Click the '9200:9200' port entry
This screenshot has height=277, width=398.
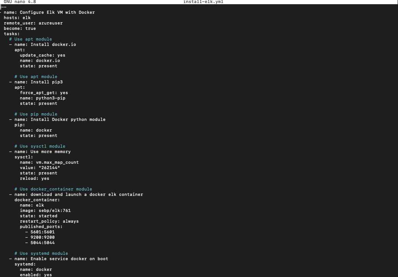[42, 238]
